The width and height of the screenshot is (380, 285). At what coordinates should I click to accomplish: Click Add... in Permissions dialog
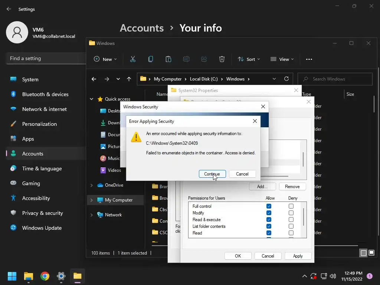coord(262,187)
